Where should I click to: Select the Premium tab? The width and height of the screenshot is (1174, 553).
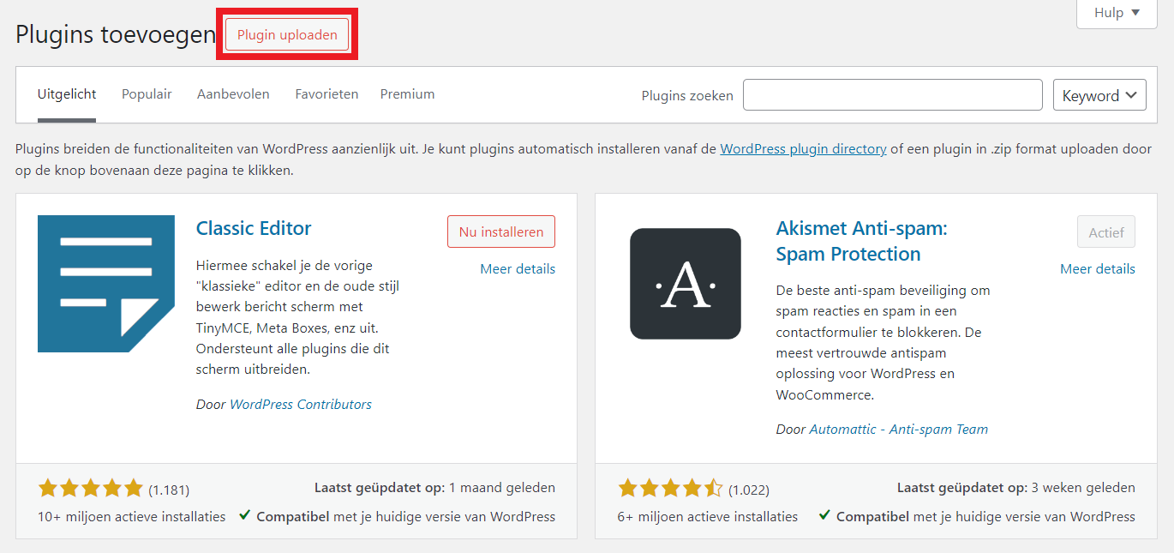point(407,94)
